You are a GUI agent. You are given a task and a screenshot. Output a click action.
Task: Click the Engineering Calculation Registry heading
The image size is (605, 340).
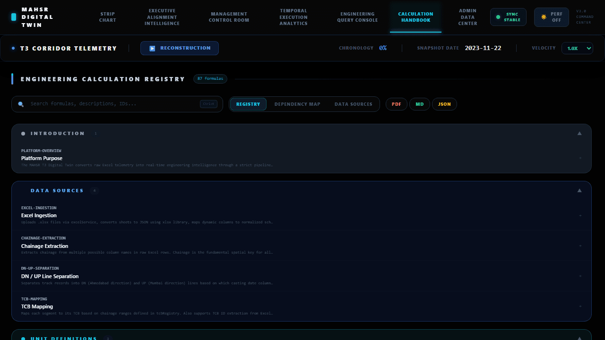click(103, 79)
